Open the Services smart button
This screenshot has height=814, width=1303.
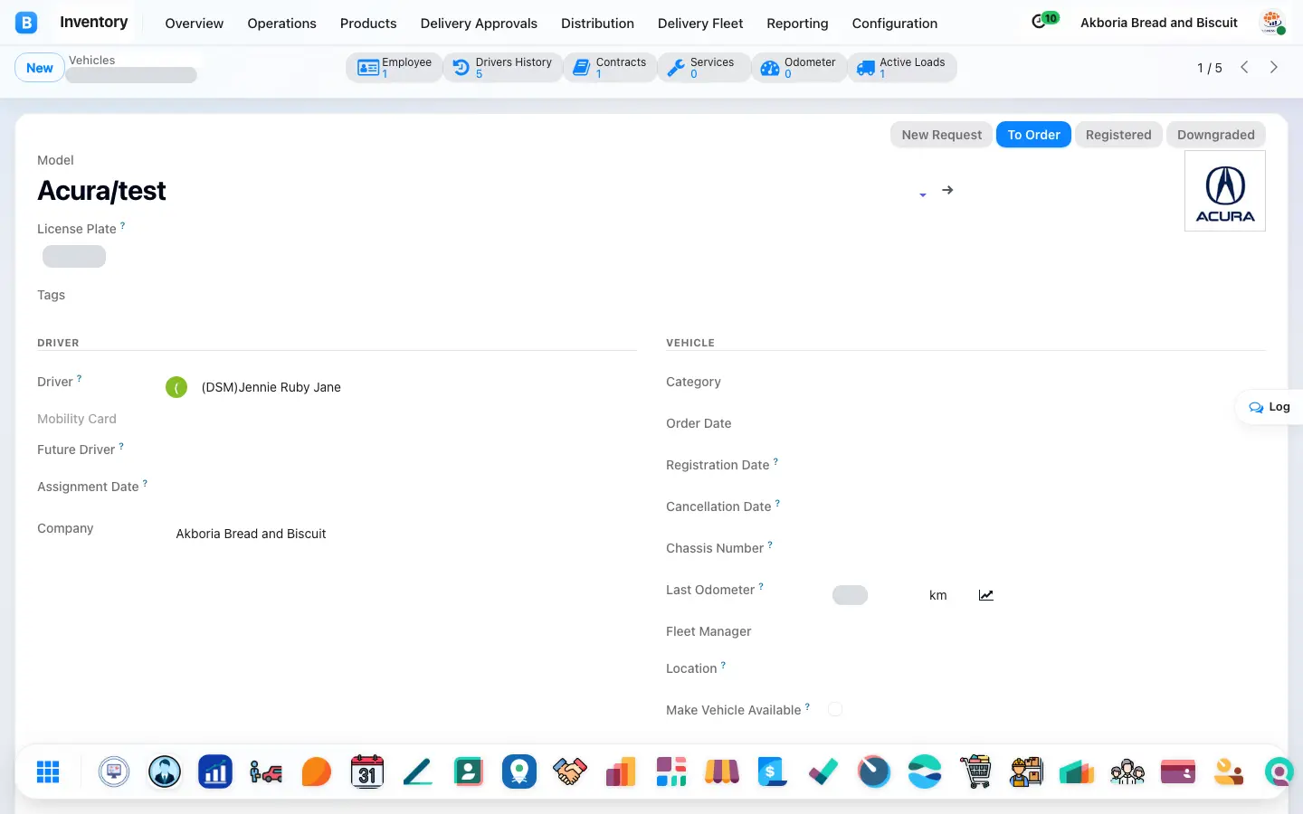pos(704,68)
